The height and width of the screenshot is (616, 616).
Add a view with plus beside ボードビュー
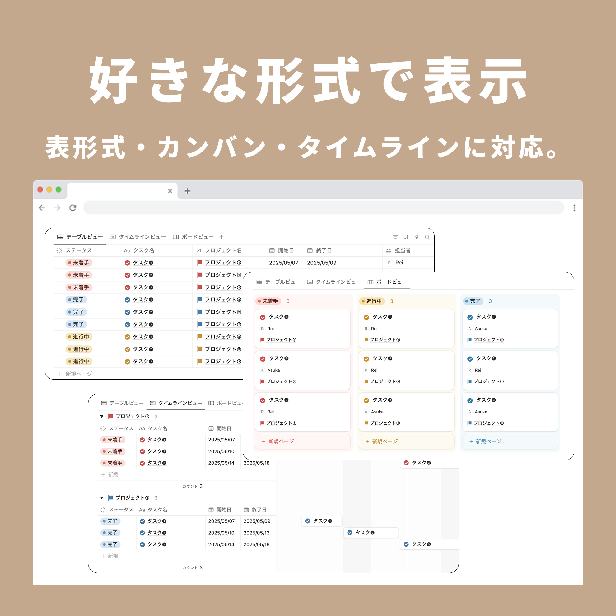[221, 237]
